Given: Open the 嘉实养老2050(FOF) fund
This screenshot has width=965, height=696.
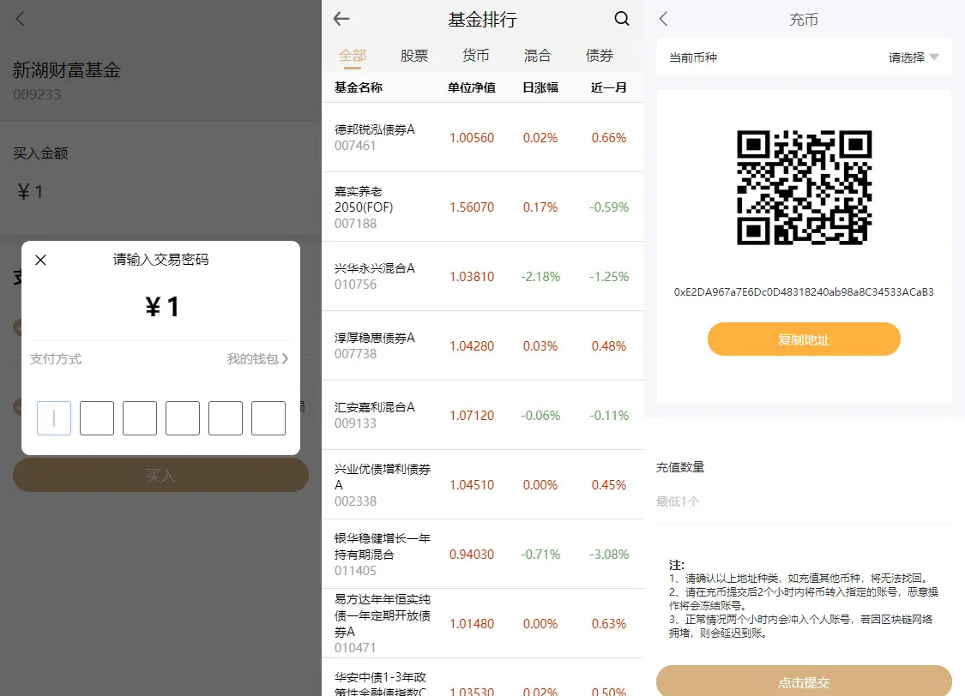Looking at the screenshot, I should [x=482, y=207].
